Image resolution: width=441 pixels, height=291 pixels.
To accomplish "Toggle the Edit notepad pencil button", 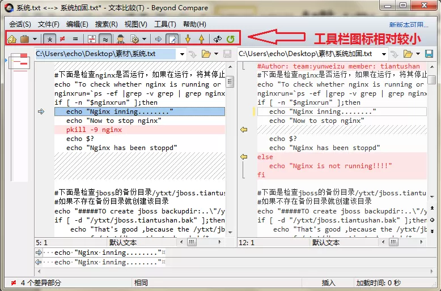I will tap(172, 39).
